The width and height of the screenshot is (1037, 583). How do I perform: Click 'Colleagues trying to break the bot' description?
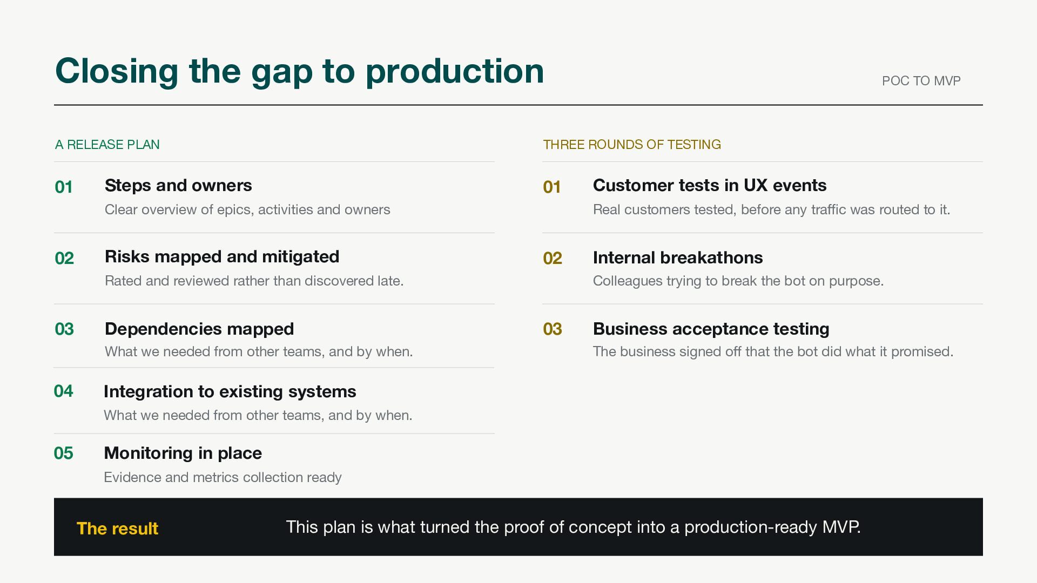[x=738, y=281]
